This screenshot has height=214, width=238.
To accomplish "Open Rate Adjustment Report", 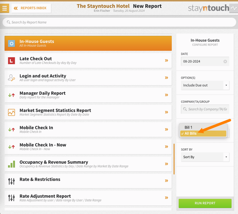I will tap(88, 198).
